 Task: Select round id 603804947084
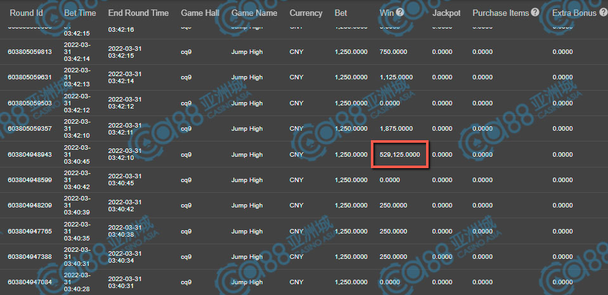coord(30,282)
